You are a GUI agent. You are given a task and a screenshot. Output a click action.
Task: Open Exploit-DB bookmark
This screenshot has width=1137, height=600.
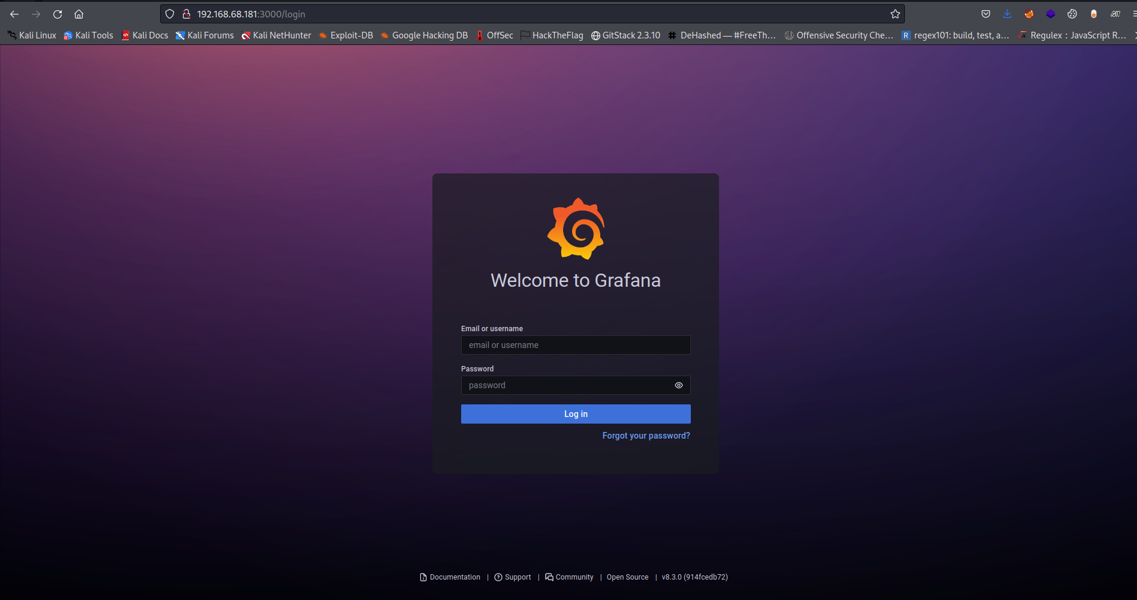(345, 35)
